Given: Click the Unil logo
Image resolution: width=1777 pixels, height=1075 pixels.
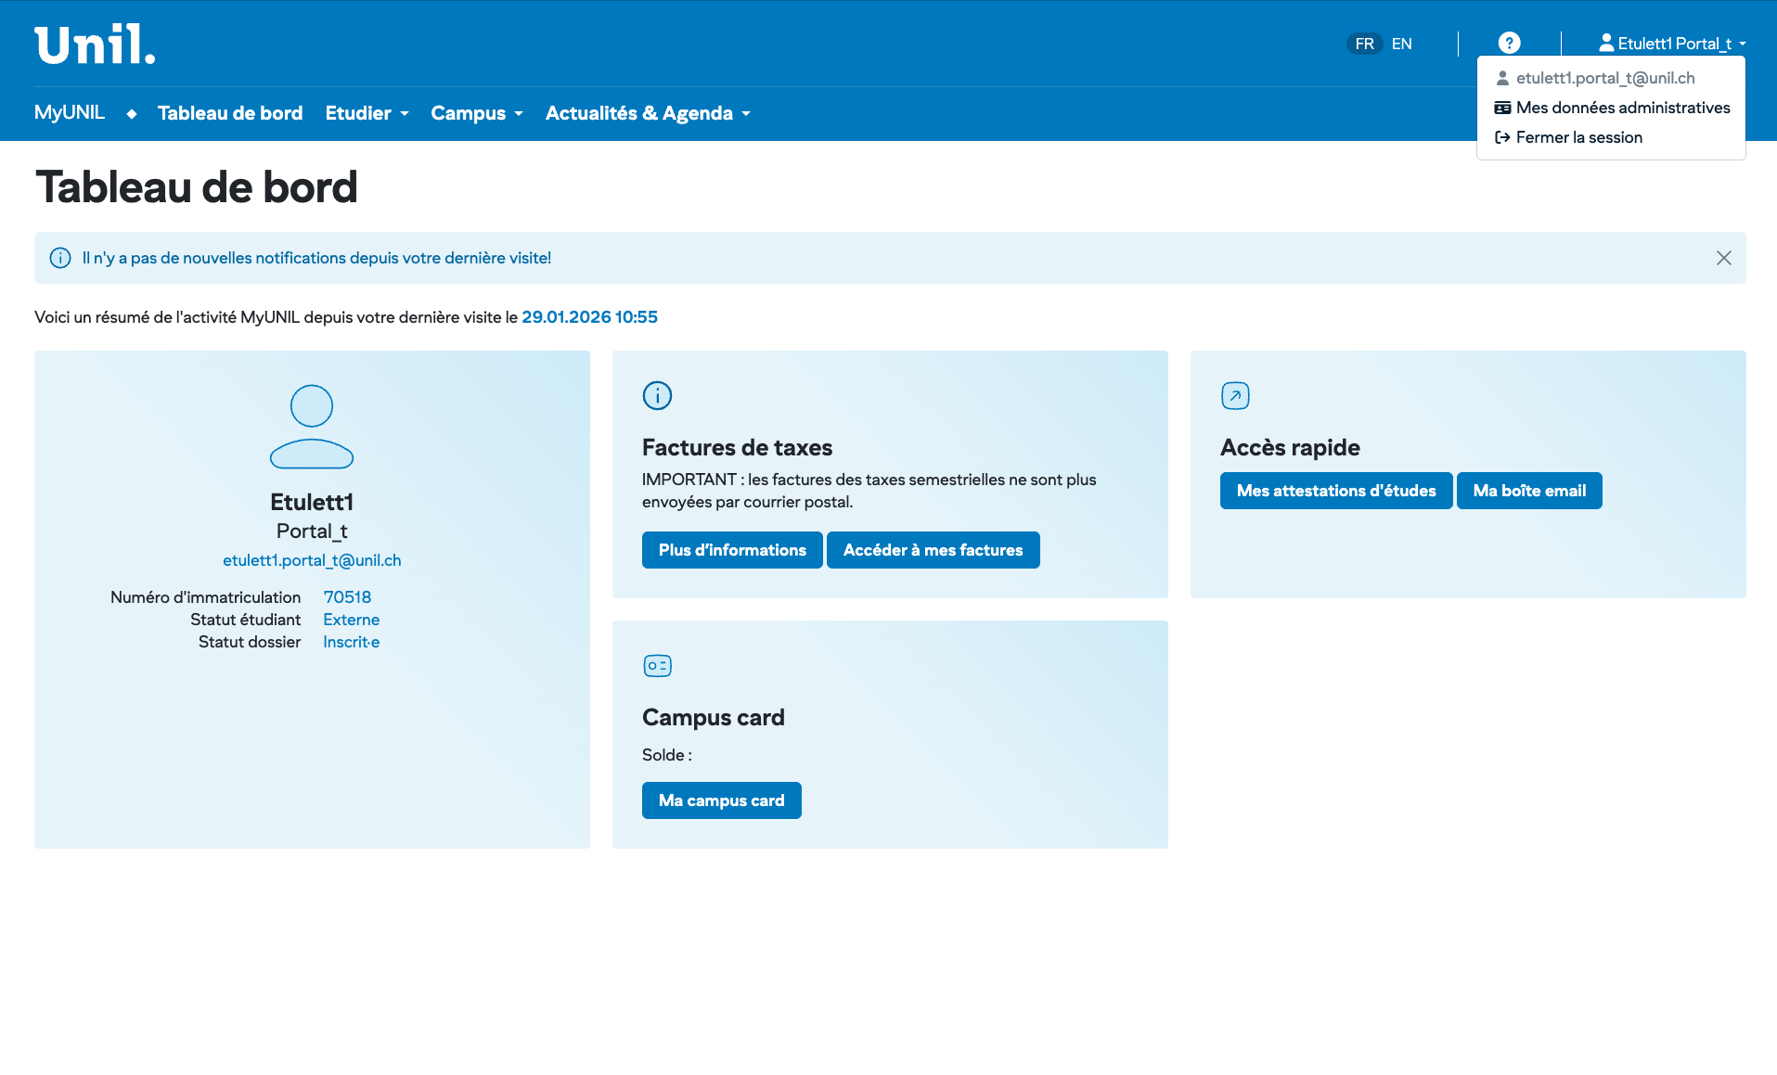Looking at the screenshot, I should pos(95,45).
